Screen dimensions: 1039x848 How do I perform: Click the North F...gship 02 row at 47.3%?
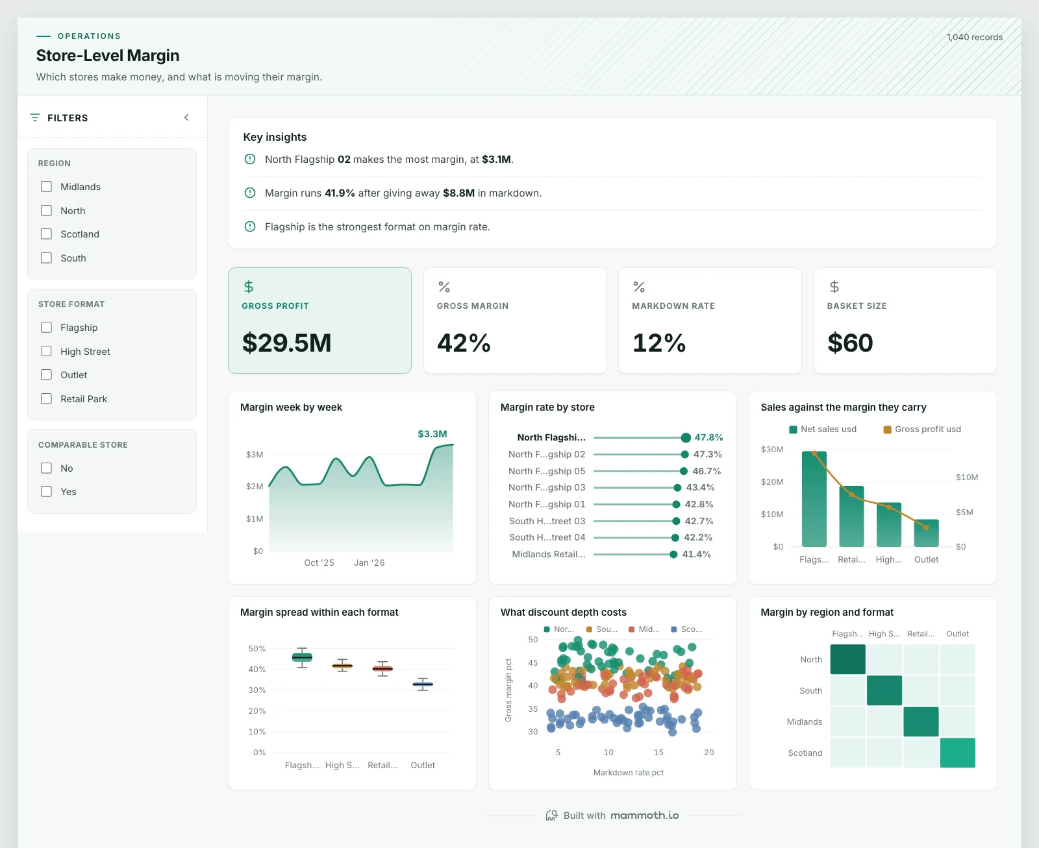coord(615,454)
